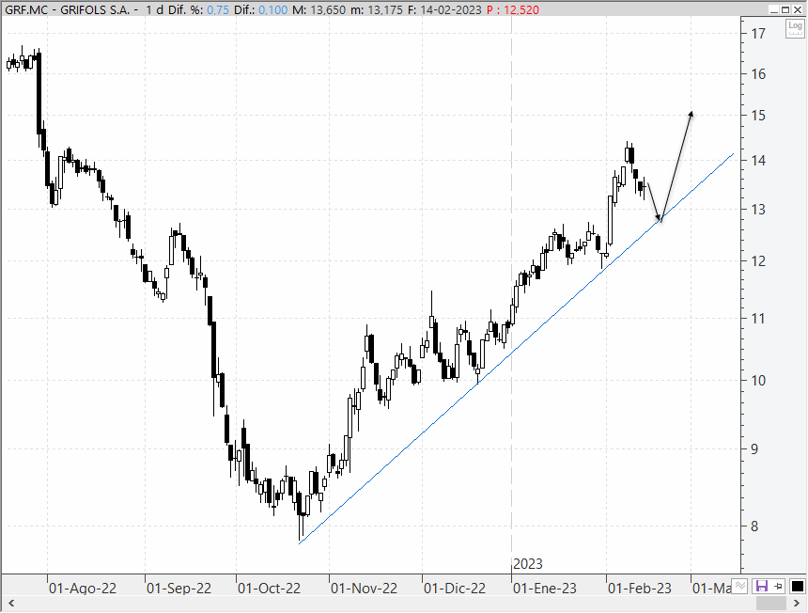Click the scrollbar left arrow
The width and height of the screenshot is (808, 613).
pos(11,603)
